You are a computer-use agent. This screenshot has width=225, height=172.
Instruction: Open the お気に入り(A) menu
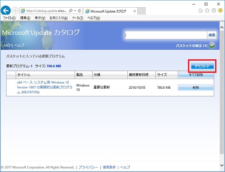59,18
